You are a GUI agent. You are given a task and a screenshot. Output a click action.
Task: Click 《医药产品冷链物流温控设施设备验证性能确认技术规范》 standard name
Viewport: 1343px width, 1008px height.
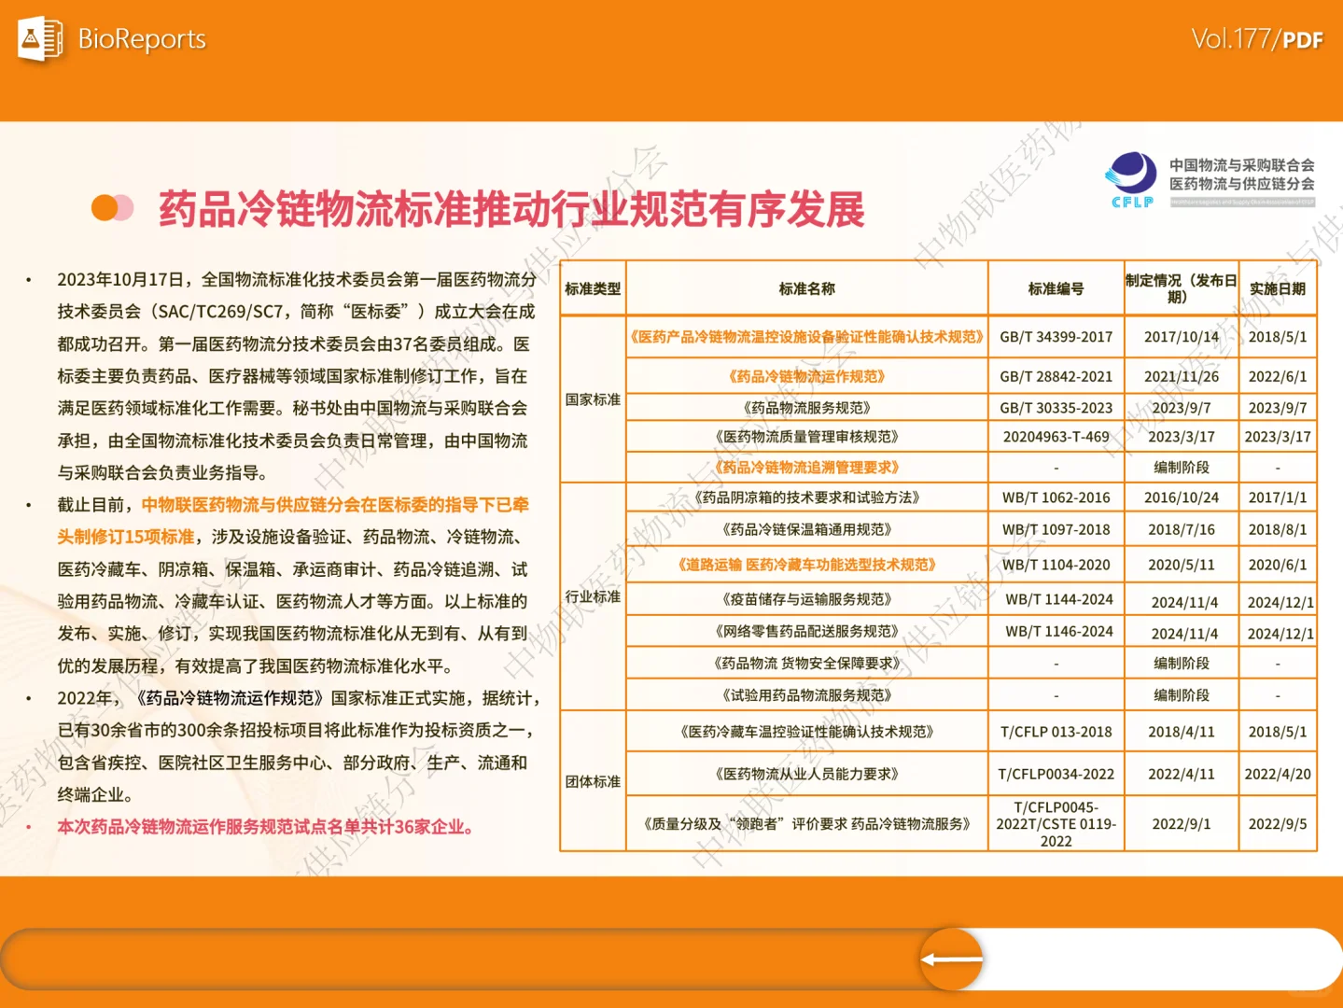807,337
